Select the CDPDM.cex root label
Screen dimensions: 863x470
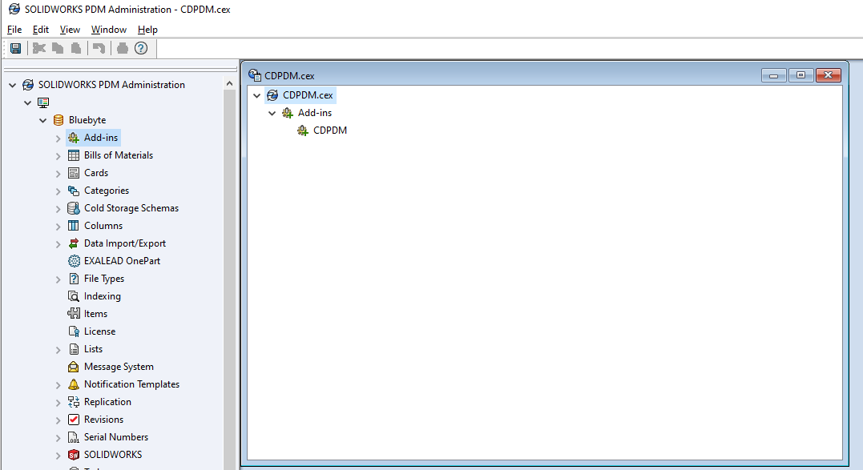[308, 95]
